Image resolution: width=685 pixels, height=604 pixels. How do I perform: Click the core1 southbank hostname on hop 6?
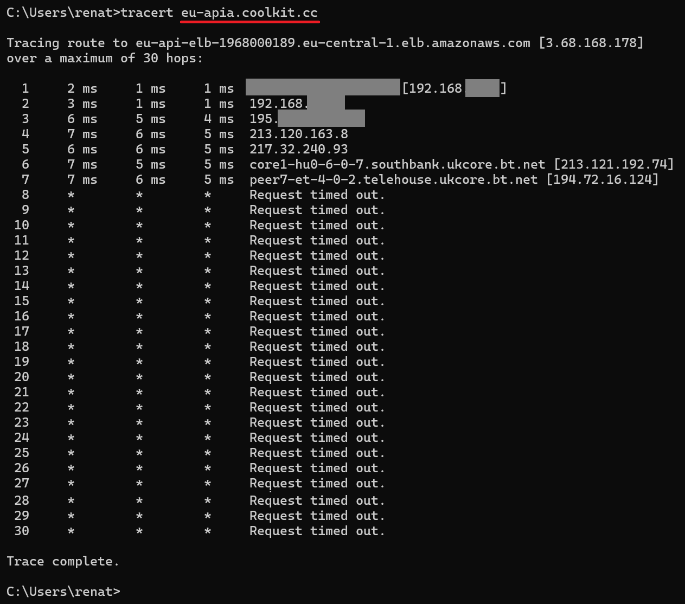click(397, 164)
